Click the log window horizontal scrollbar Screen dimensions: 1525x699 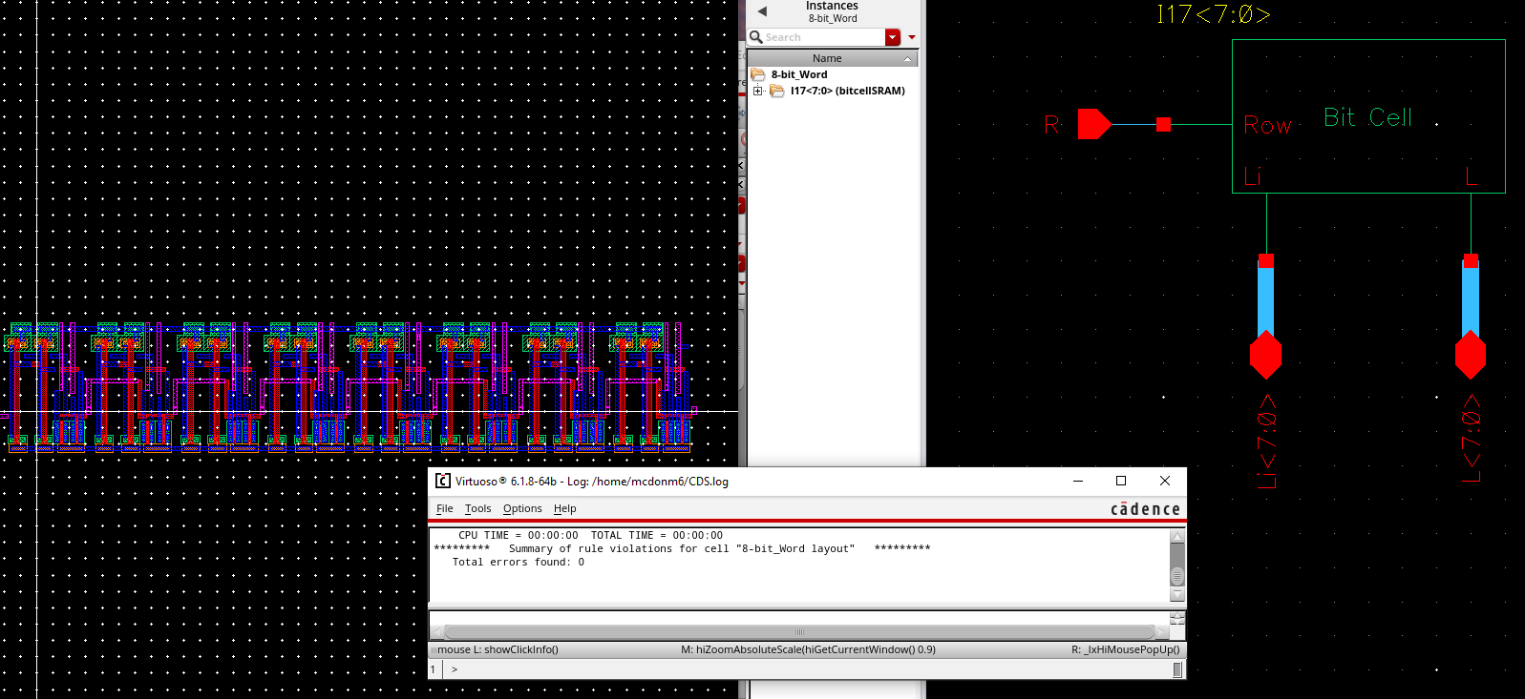(x=799, y=632)
